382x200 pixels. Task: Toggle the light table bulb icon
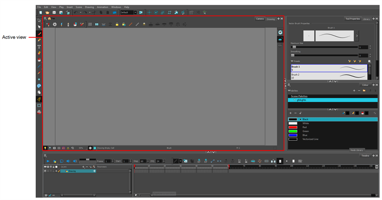[45, 148]
